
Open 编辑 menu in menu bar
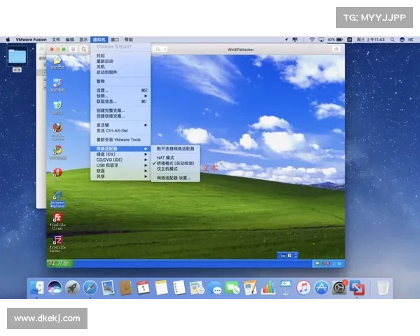[x=69, y=40]
